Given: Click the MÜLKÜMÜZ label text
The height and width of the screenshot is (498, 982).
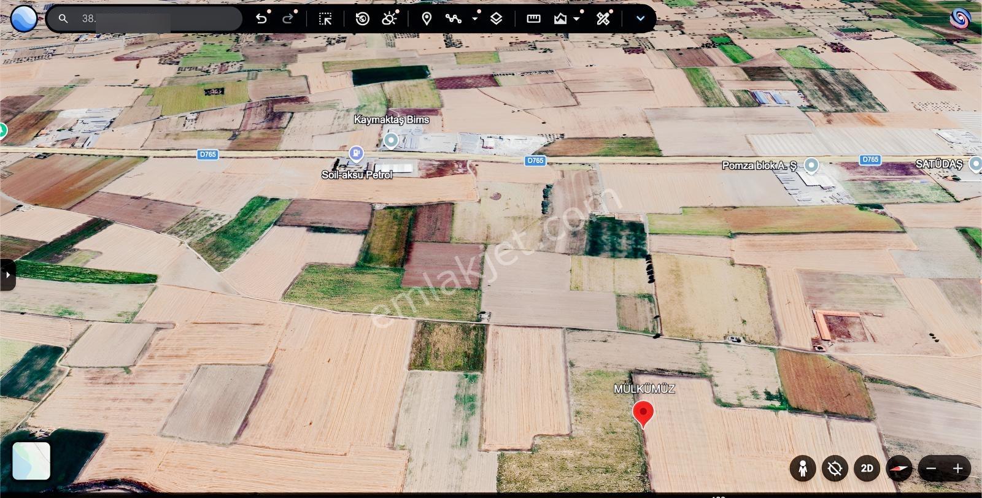Looking at the screenshot, I should point(644,389).
